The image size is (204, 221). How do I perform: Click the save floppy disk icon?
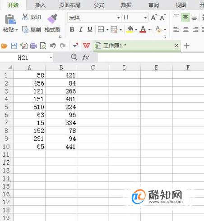(x=14, y=46)
